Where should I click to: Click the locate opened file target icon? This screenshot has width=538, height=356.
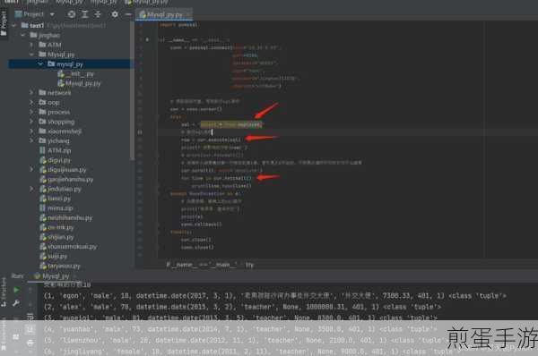(72, 14)
